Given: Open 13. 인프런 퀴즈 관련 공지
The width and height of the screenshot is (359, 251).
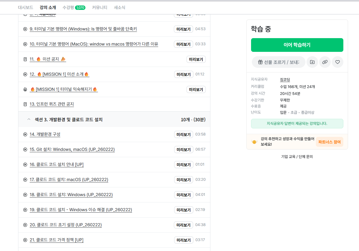Looking at the screenshot, I should point(52,104).
